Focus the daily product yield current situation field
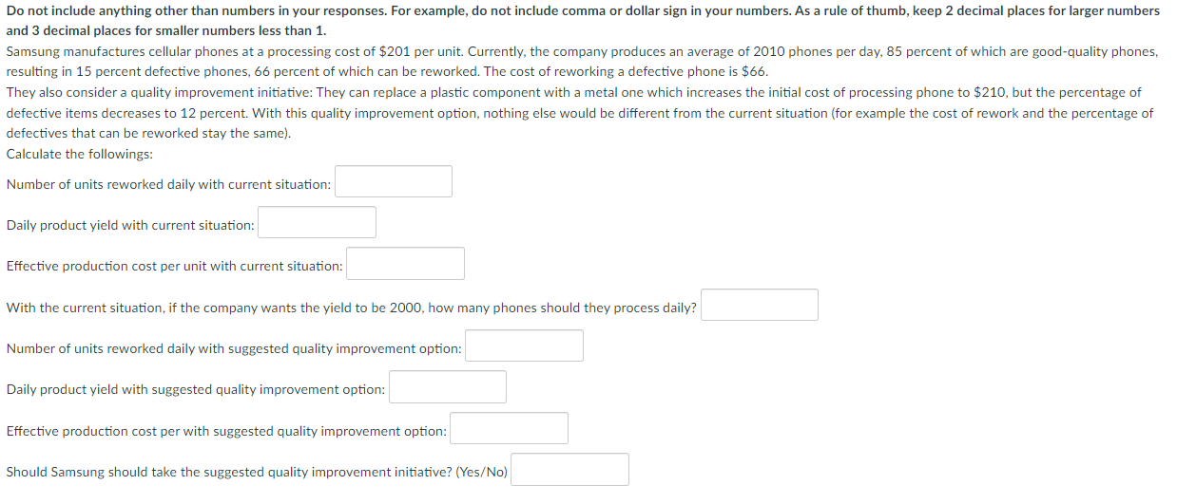Viewport: 1177px width, 504px height. point(317,223)
